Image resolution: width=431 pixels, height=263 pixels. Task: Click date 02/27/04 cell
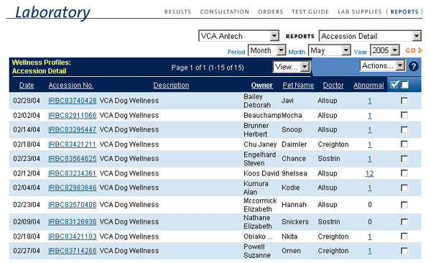pos(27,251)
